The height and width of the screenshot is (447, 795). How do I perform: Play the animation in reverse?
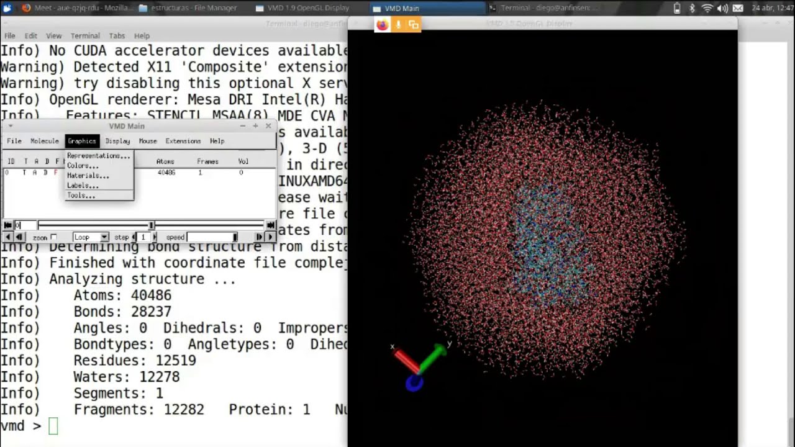click(8, 237)
